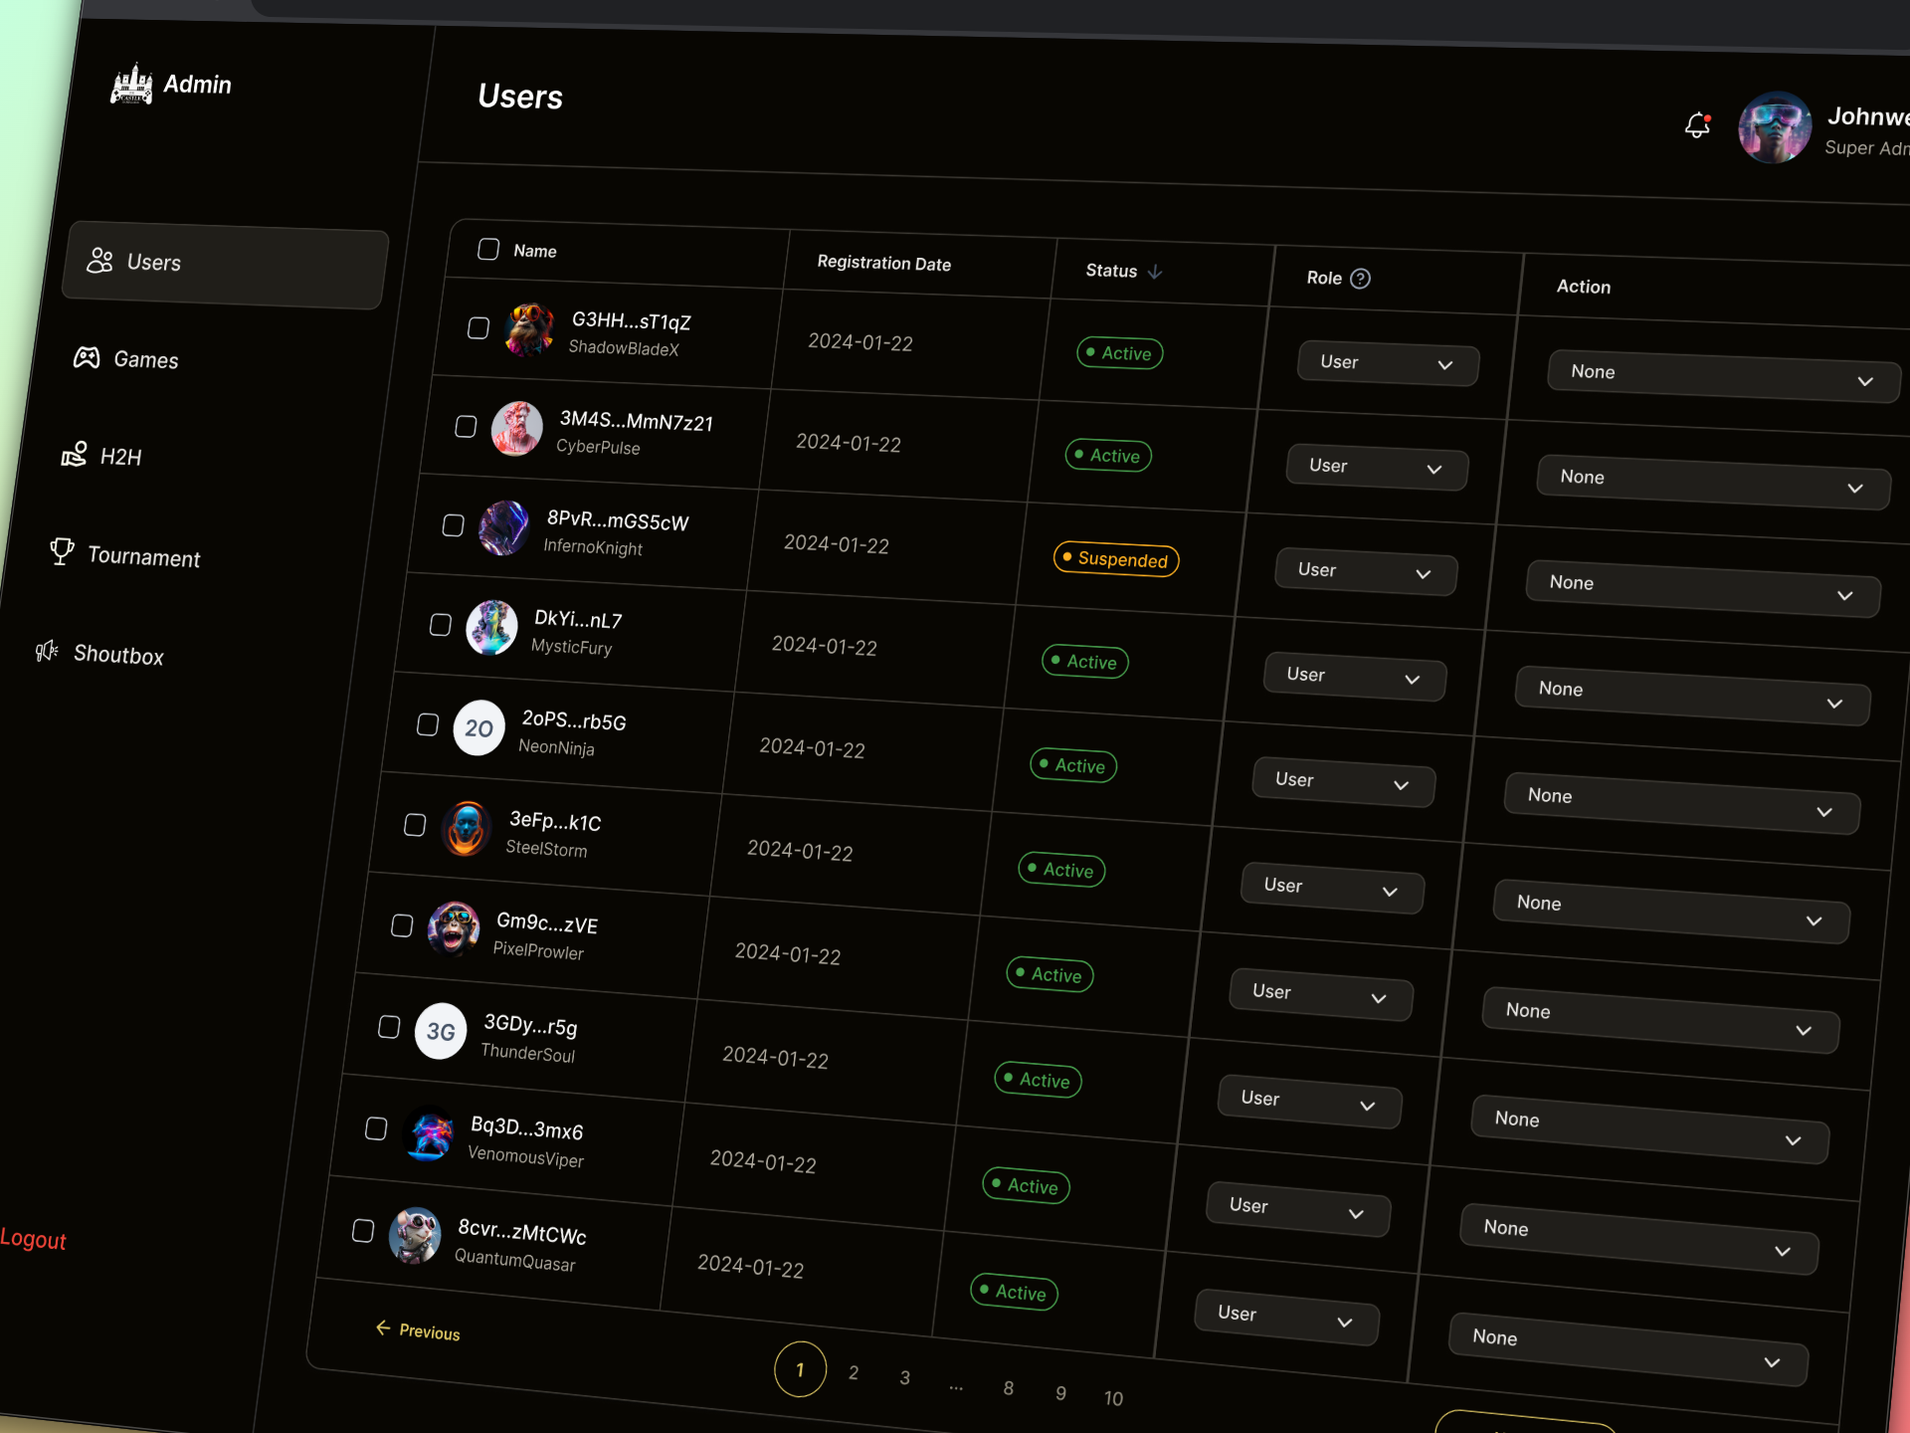Open MysticFury avatar image
This screenshot has width=1910, height=1433.
491,627
